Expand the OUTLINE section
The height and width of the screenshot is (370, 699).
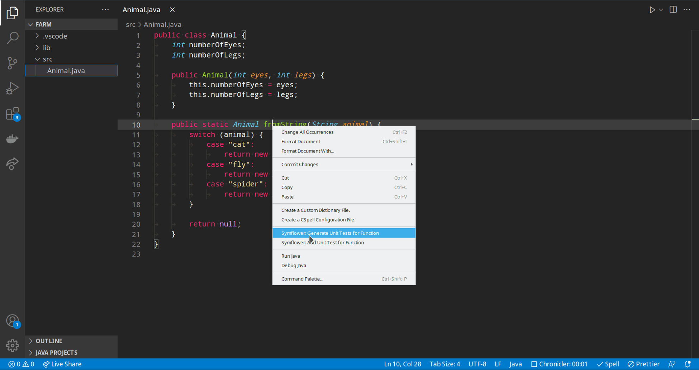(x=71, y=341)
